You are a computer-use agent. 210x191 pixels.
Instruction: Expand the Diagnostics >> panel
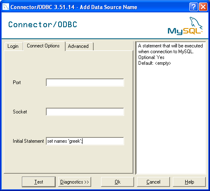tap(75, 182)
